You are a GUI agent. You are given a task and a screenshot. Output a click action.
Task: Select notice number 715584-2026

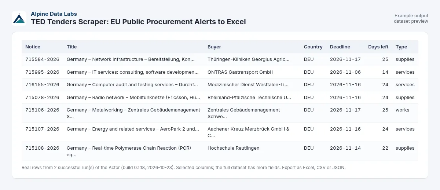[42, 59]
